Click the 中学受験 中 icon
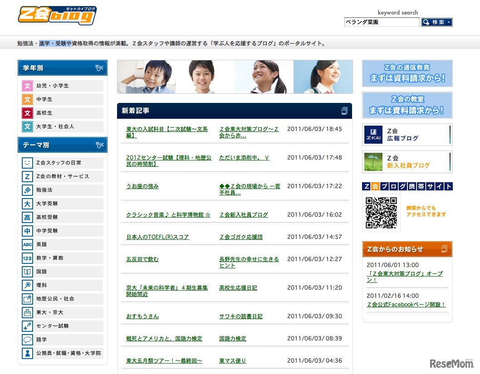Image resolution: width=480 pixels, height=374 pixels. tap(27, 231)
